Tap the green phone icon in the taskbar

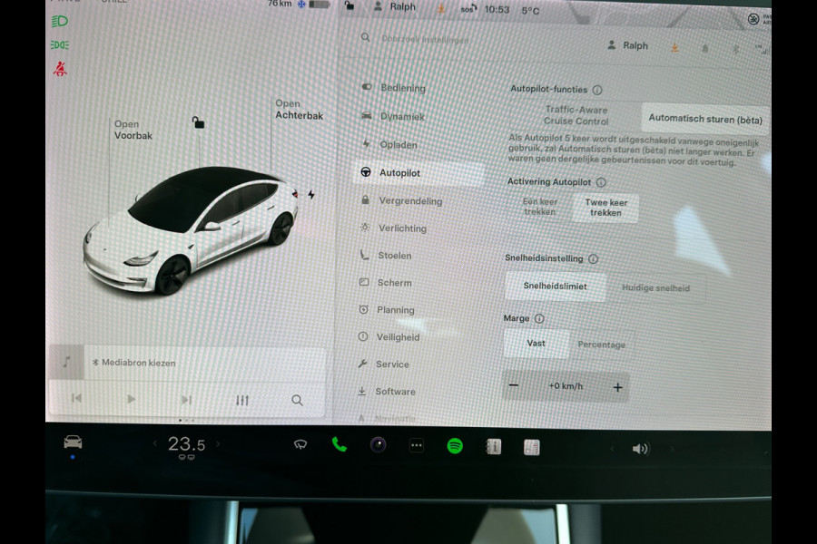point(340,445)
